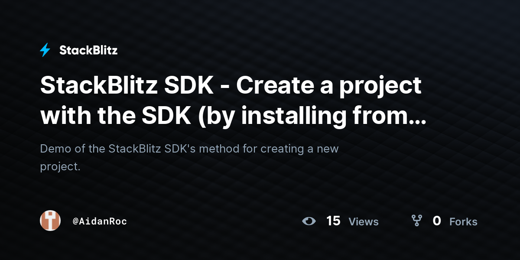Click the StackBlitz brand name text
The height and width of the screenshot is (260, 520).
coord(88,50)
